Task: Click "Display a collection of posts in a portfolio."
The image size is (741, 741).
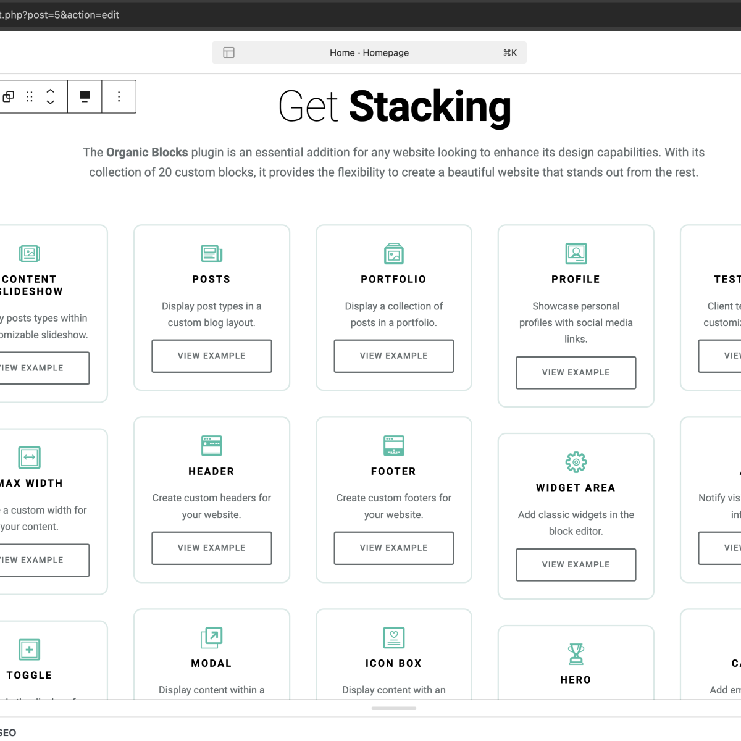Action: click(x=394, y=314)
